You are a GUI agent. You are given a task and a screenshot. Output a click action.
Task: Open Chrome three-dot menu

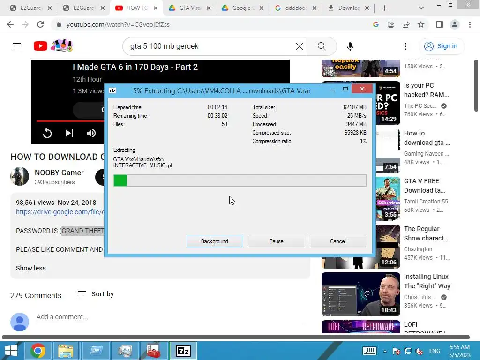[x=470, y=24]
